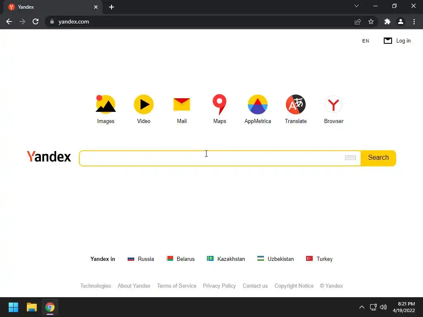Open Yandex Video service icon
Screen dimensions: 423x317
point(143,104)
